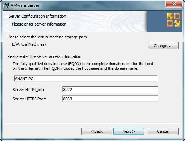The height and width of the screenshot is (141, 185).
Task: Click the orange VMware logo in header banner
Action: tap(173, 20)
